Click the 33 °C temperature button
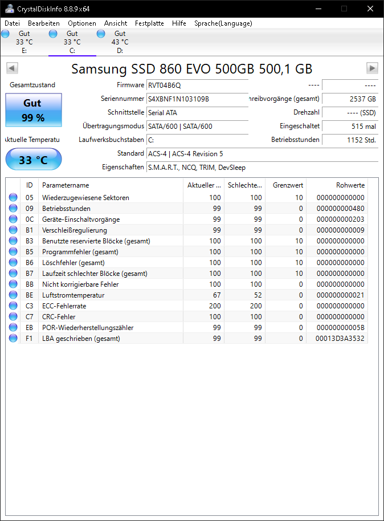Viewport: 384px width, 521px height. (34, 160)
